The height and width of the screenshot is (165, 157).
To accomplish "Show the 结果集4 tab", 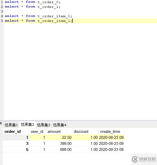I will pyautogui.click(x=60, y=125).
